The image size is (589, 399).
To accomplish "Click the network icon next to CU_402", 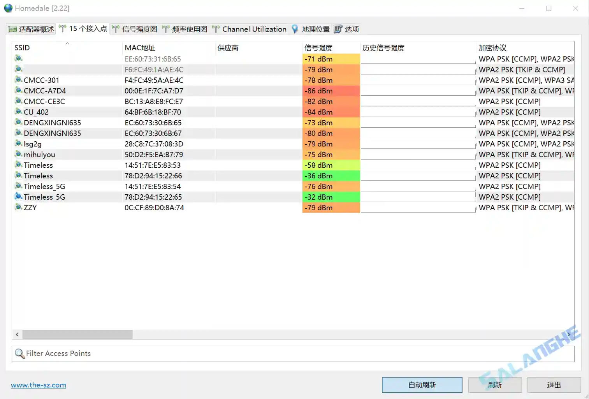I will point(18,112).
